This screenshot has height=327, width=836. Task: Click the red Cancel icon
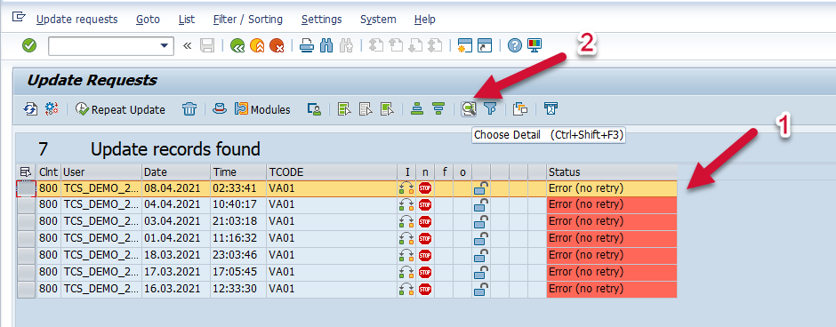pos(277,46)
